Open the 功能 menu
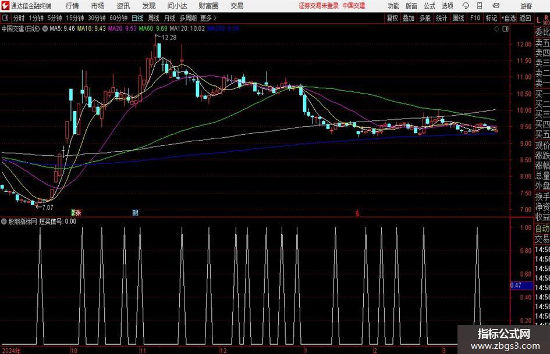This screenshot has width=550, height=354. (x=393, y=6)
